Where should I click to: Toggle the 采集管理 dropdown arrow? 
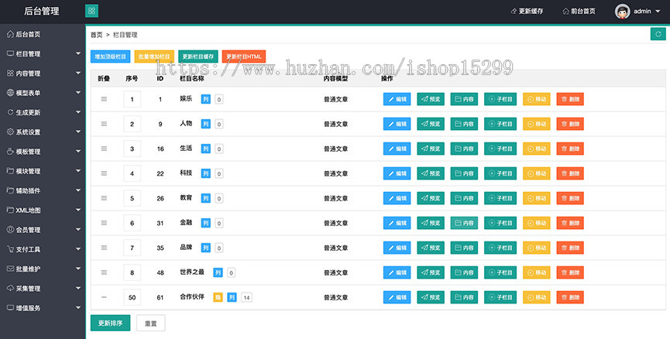click(77, 288)
